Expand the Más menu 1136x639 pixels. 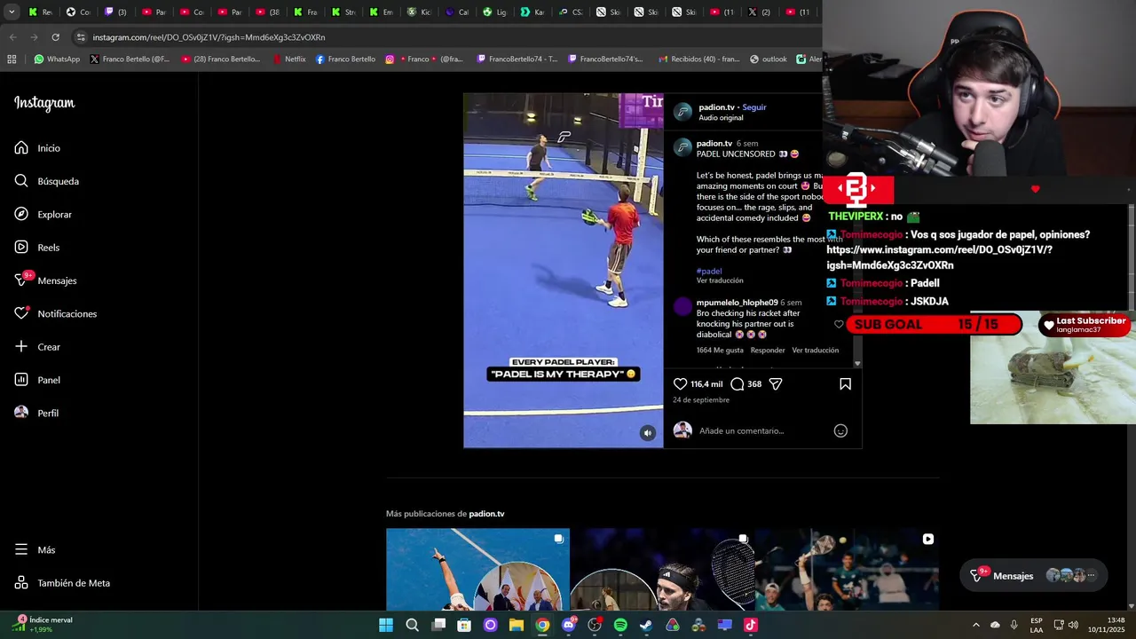[35, 550]
